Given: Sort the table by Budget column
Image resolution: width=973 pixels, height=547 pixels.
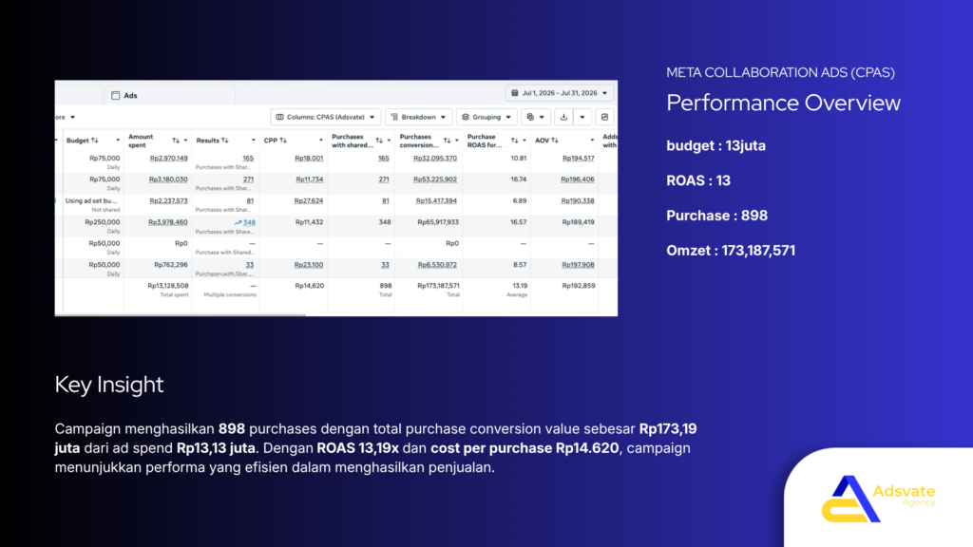Looking at the screenshot, I should coord(94,141).
